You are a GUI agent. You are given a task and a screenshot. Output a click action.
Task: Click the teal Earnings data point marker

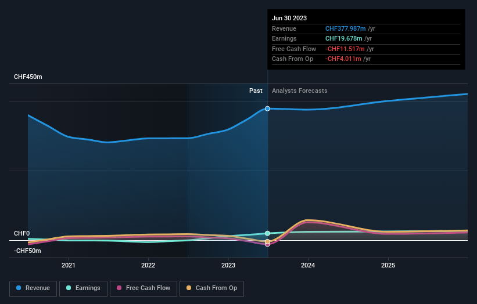coord(267,233)
